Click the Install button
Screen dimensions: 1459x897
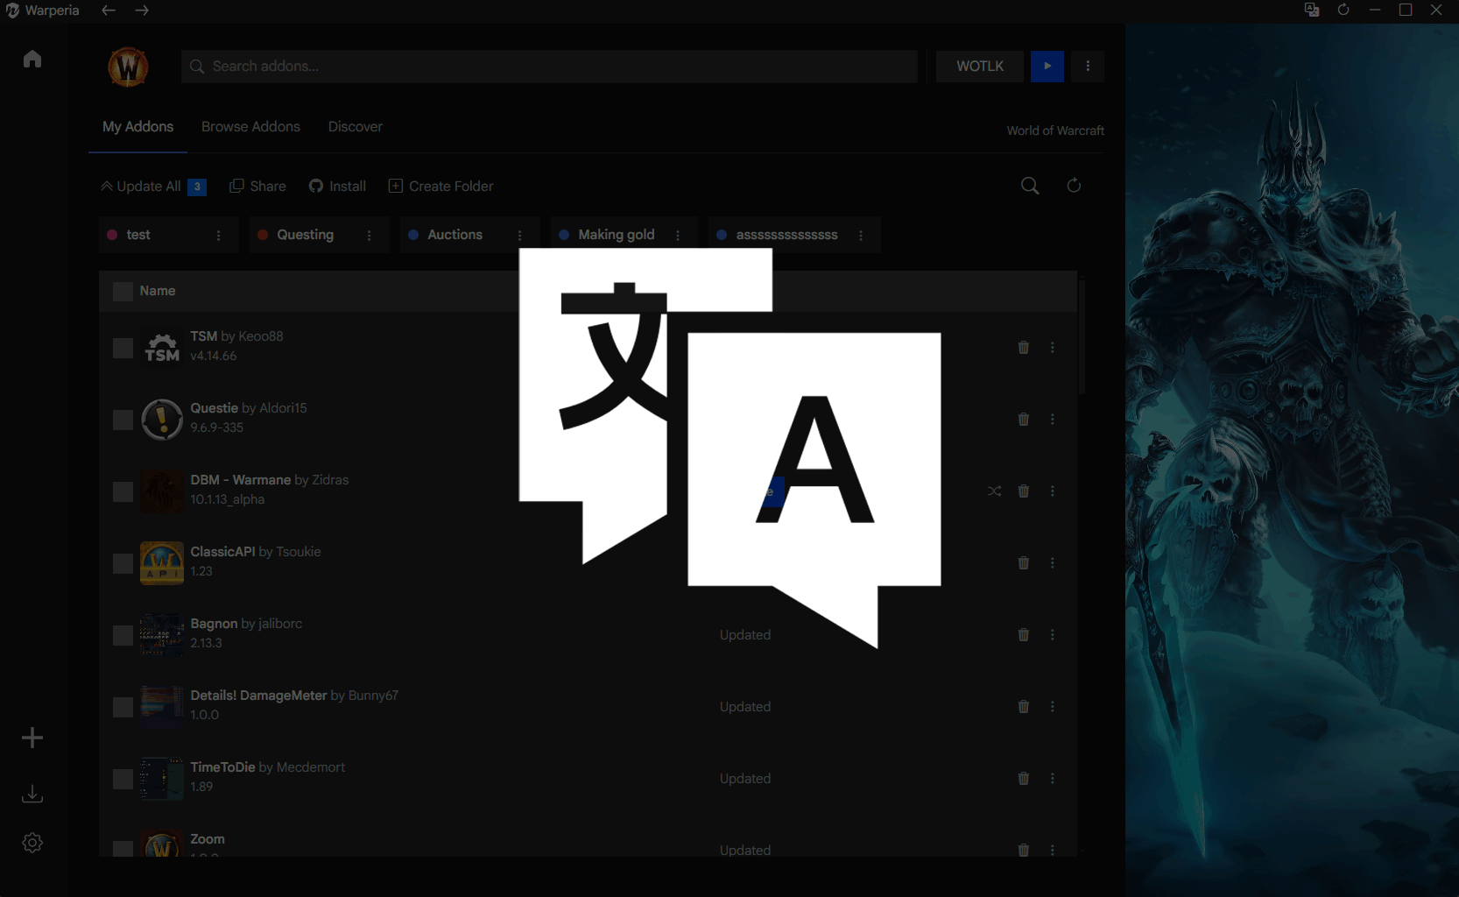tap(337, 187)
